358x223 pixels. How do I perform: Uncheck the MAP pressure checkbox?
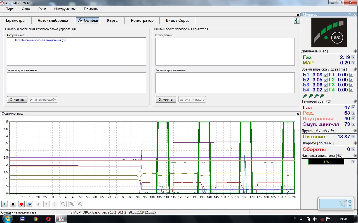pyautogui.click(x=353, y=63)
